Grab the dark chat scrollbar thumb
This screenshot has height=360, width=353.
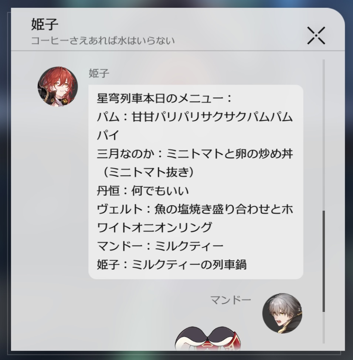coord(323,261)
